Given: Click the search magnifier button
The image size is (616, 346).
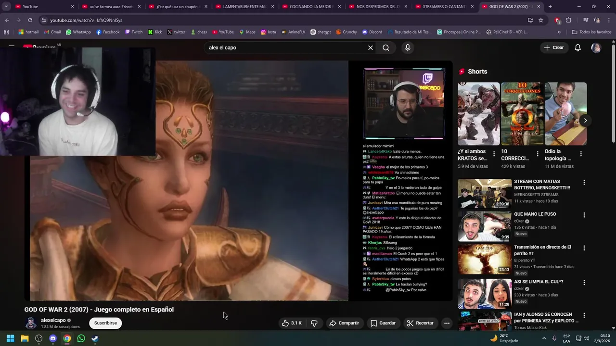Looking at the screenshot, I should [x=386, y=48].
